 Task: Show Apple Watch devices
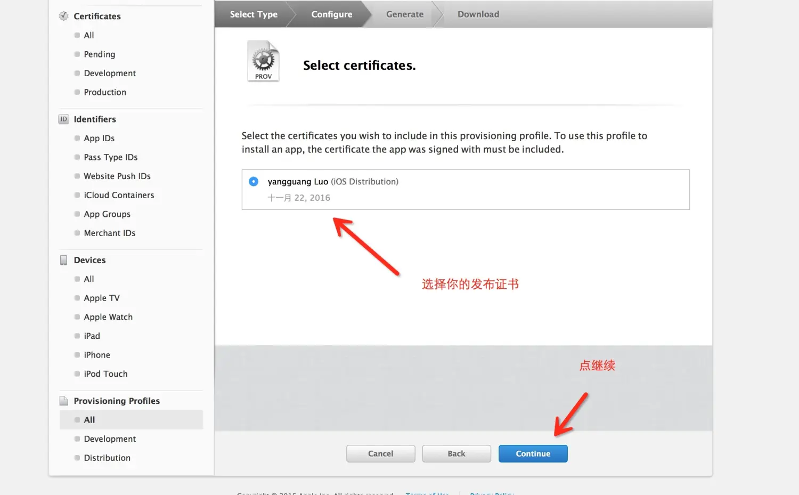(x=108, y=317)
